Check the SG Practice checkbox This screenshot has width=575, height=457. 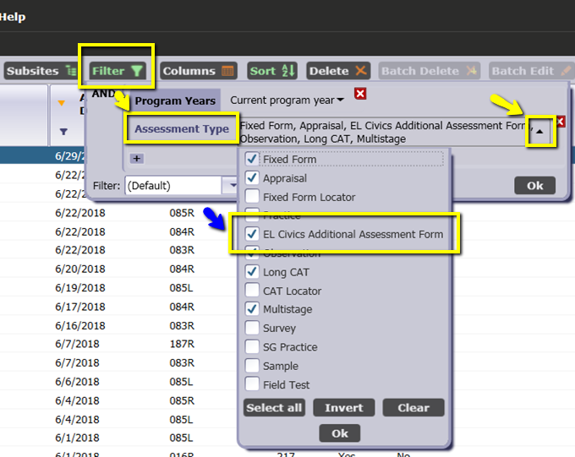coord(252,346)
